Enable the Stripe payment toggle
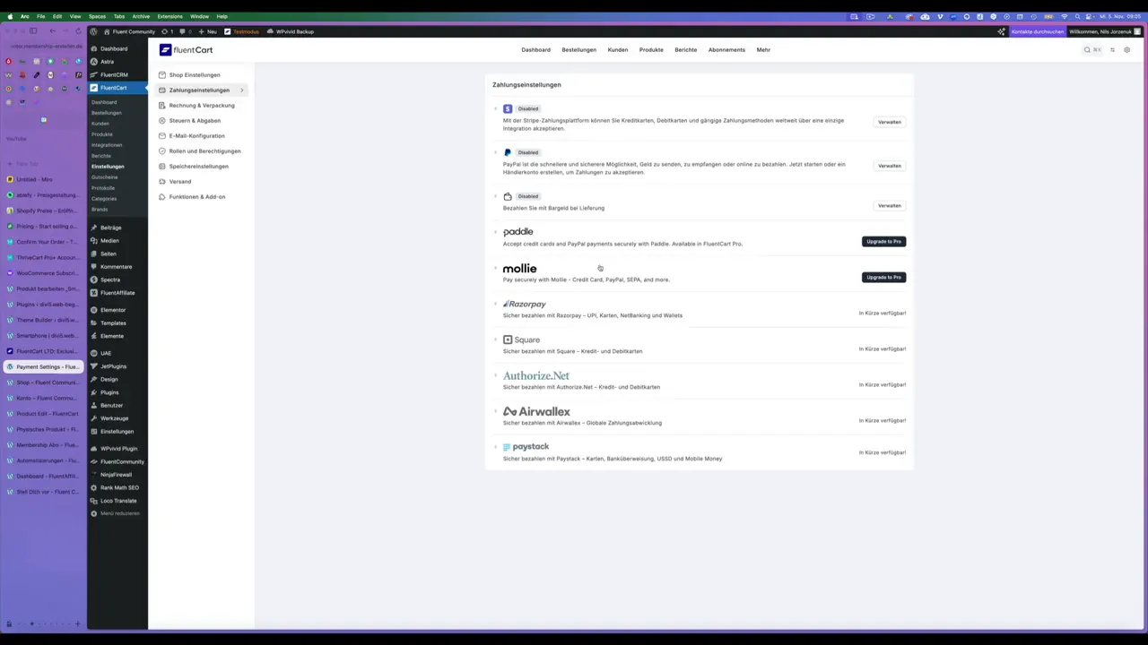 [496, 108]
